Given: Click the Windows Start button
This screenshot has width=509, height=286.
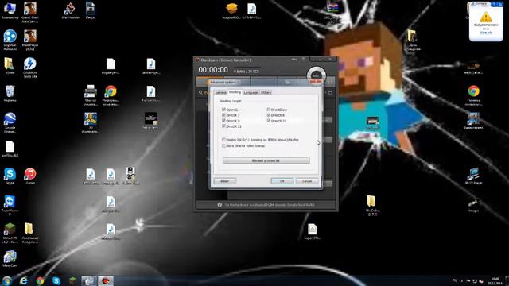Looking at the screenshot, I should (x=6, y=280).
